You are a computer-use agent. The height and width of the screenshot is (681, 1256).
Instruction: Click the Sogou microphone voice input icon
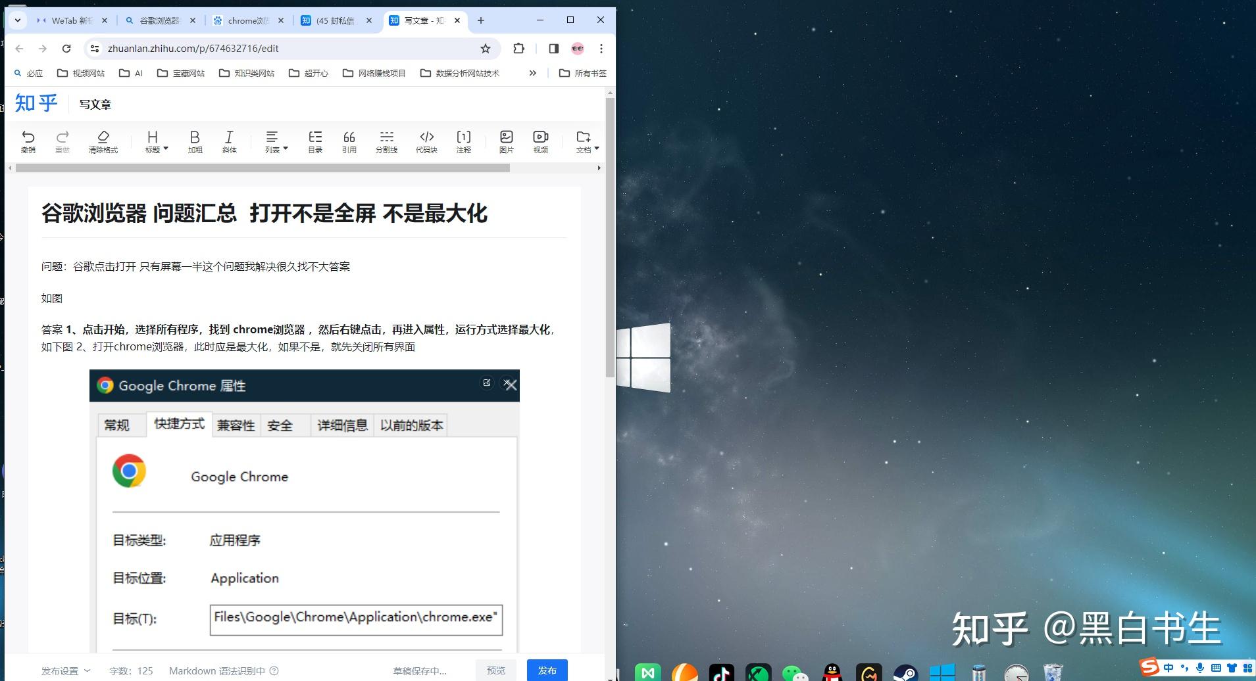coord(1200,668)
